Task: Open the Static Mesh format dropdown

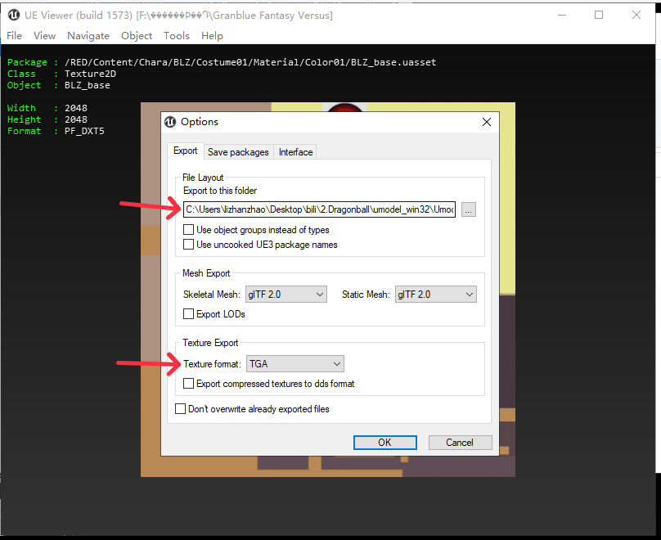Action: pyautogui.click(x=435, y=295)
